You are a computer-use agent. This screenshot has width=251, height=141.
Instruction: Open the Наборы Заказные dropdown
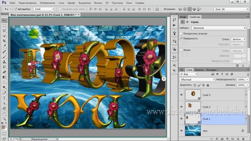click(219, 28)
